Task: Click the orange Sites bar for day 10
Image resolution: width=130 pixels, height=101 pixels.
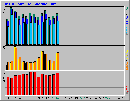Action: 43,61
